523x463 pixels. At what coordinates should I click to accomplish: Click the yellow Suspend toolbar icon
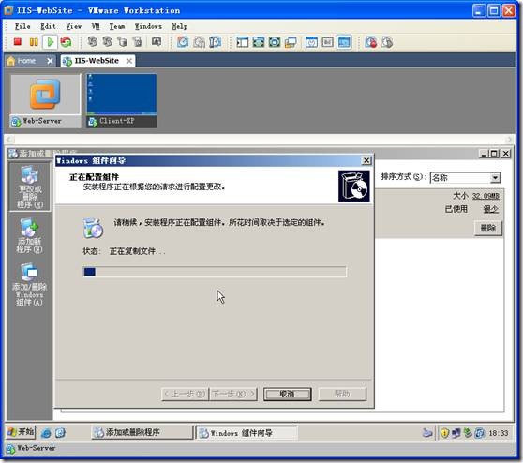pos(34,42)
